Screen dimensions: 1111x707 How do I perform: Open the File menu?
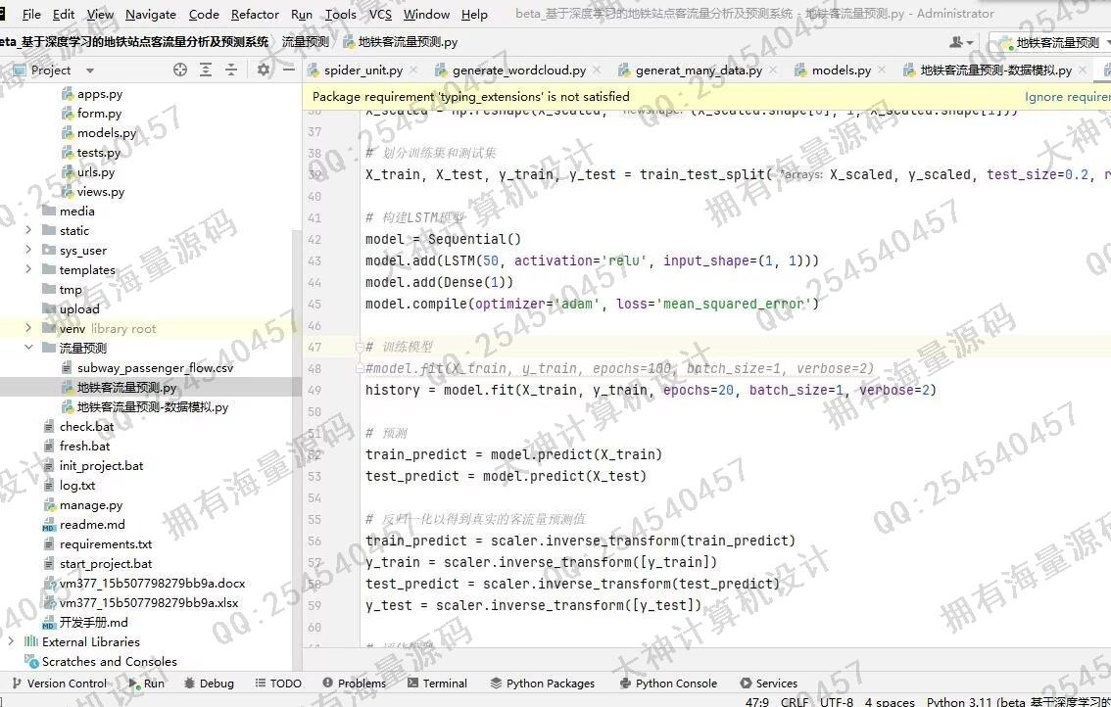click(31, 14)
